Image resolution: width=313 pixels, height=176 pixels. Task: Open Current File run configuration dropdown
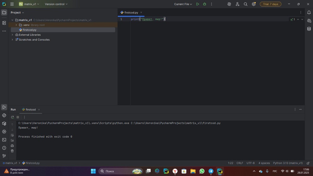[183, 4]
